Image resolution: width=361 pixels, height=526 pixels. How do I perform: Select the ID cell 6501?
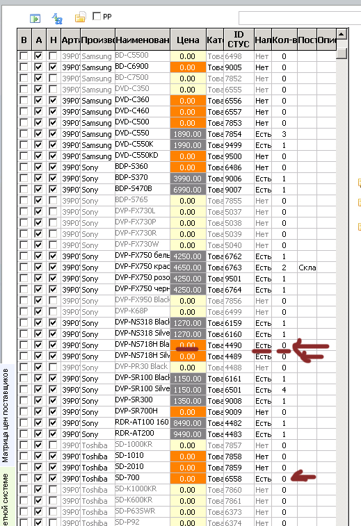click(x=239, y=390)
